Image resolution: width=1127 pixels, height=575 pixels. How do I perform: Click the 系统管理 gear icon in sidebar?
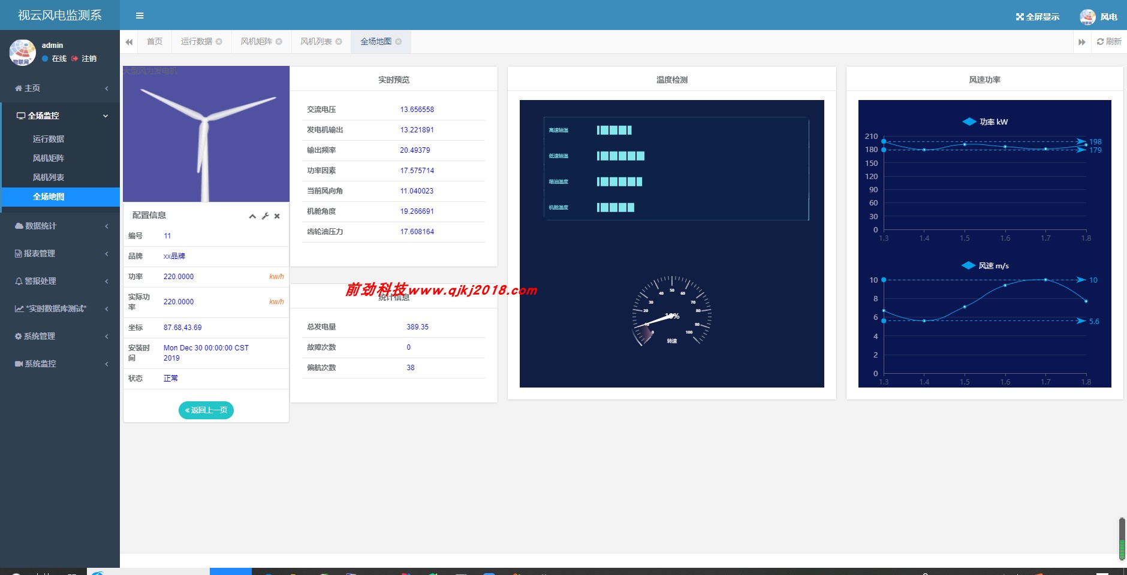[17, 336]
